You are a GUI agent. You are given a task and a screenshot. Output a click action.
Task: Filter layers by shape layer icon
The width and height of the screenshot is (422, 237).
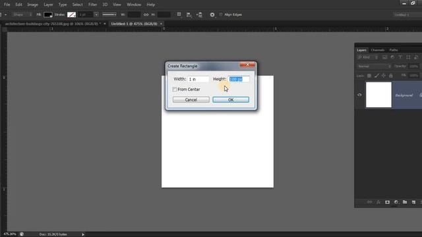408,57
